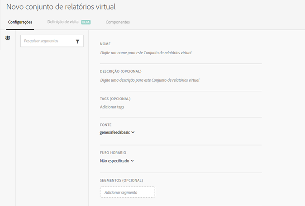
Task: Click the Adicionar segmento drop zone
Action: (x=128, y=192)
